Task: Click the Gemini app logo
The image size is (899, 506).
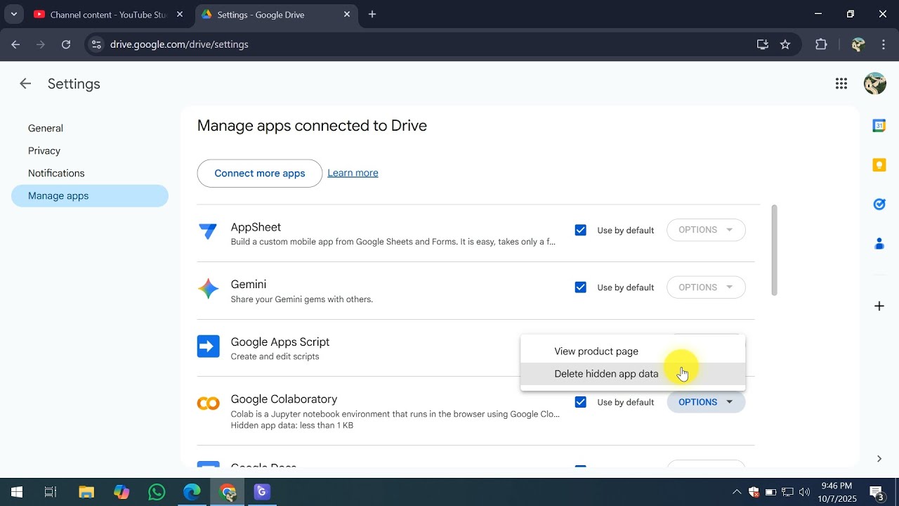Action: [x=208, y=288]
